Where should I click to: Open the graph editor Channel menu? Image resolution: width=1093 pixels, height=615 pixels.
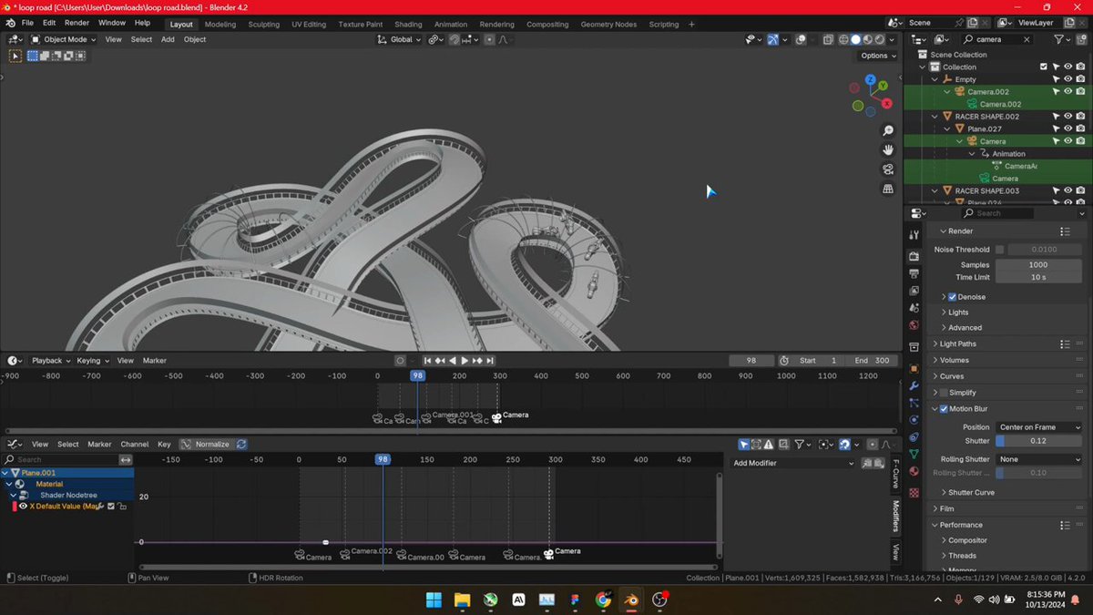pos(134,445)
